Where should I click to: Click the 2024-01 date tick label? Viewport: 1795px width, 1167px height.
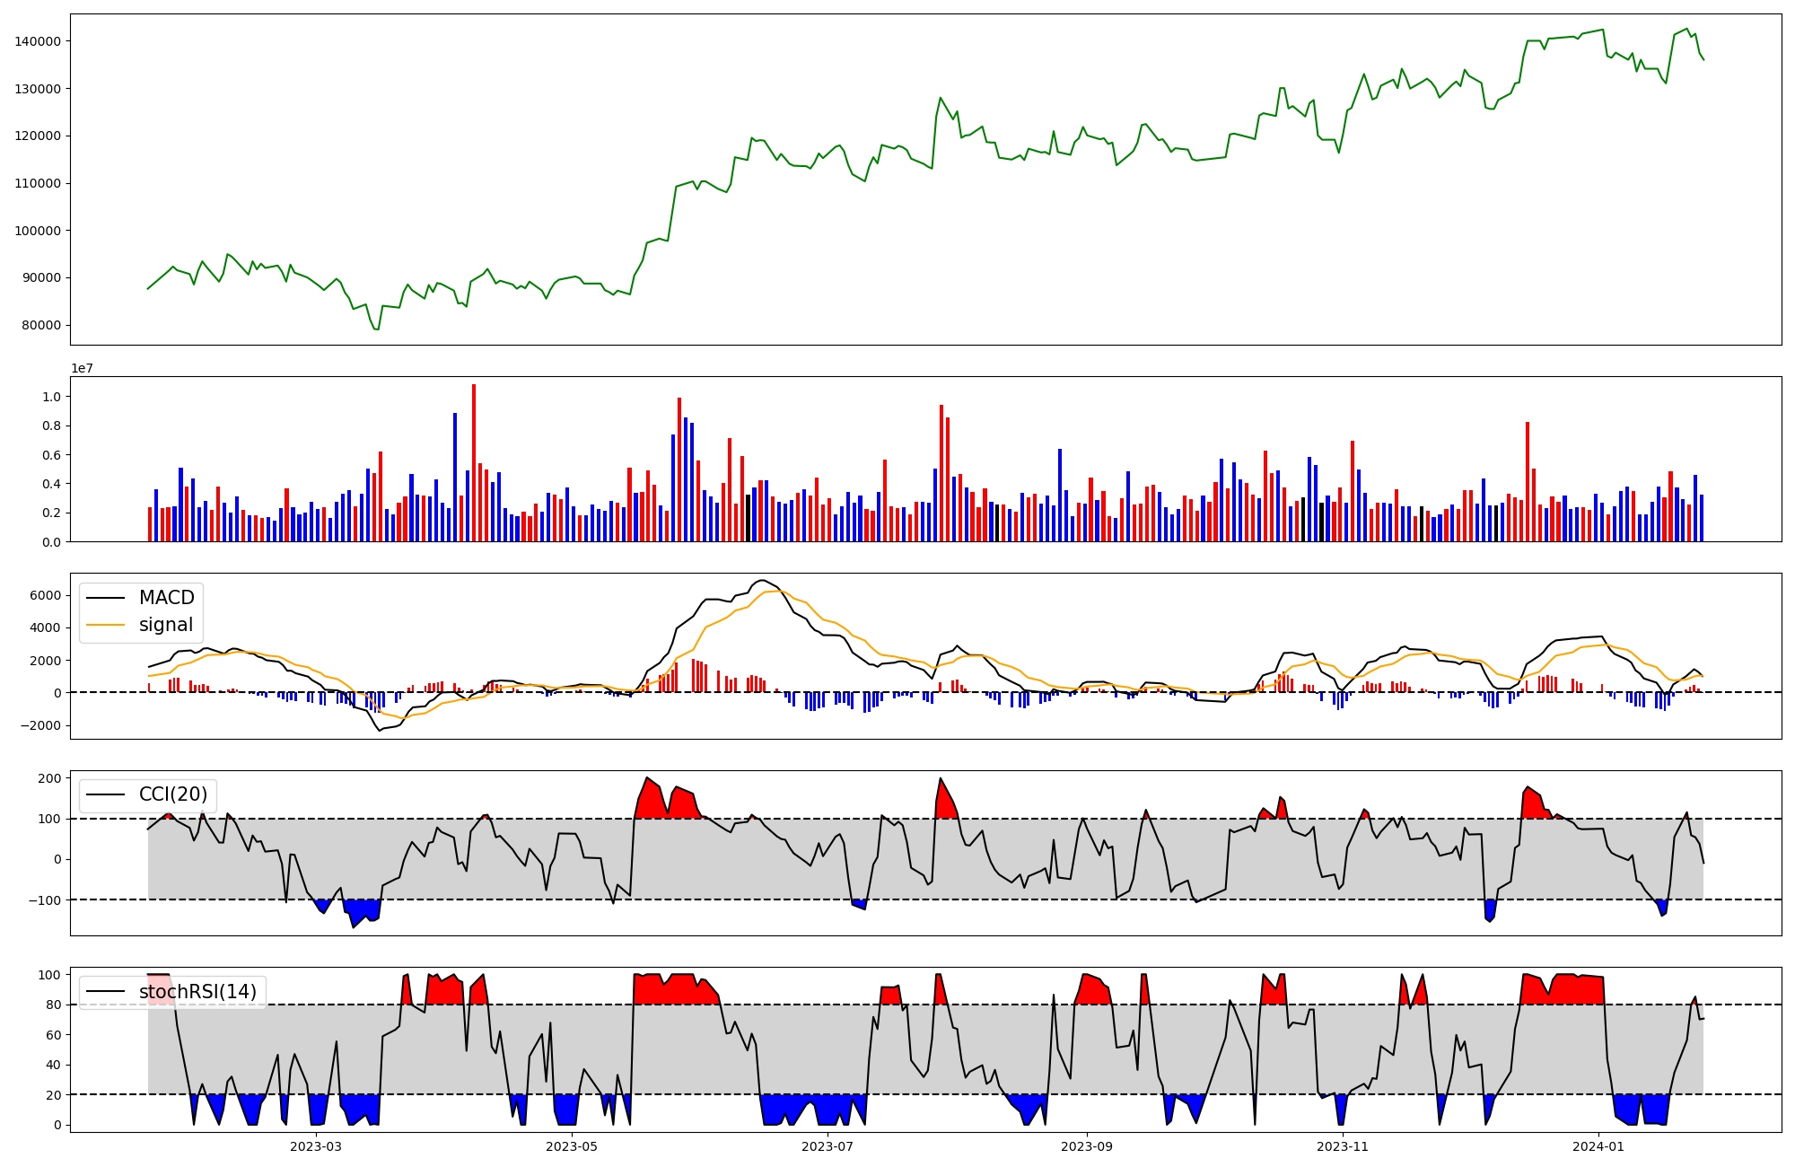(x=1599, y=1146)
